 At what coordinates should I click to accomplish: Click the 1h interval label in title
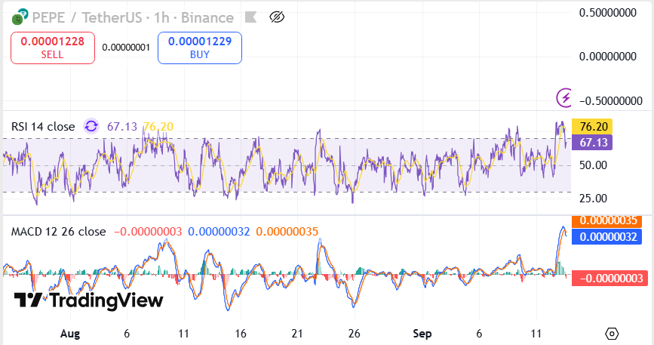[x=161, y=17]
